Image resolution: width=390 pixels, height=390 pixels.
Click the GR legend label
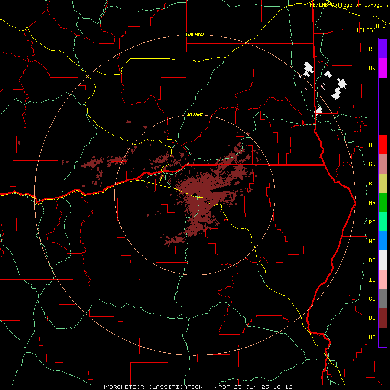click(x=372, y=164)
